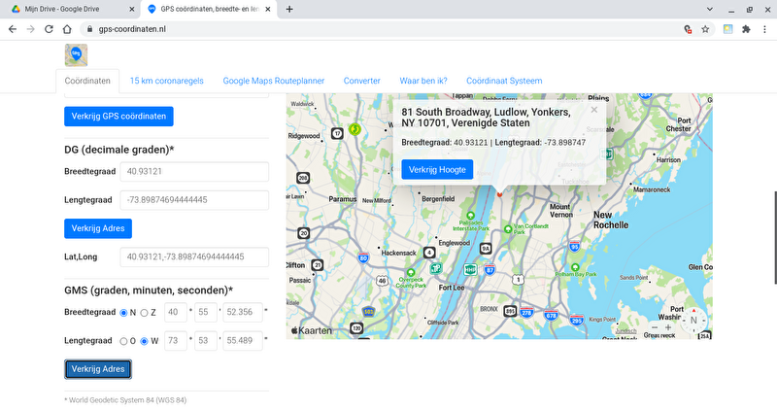The image size is (777, 410).
Task: Click the Juridisch link on map
Action: [625, 330]
